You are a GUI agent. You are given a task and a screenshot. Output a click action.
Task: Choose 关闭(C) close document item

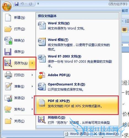coord(19,121)
